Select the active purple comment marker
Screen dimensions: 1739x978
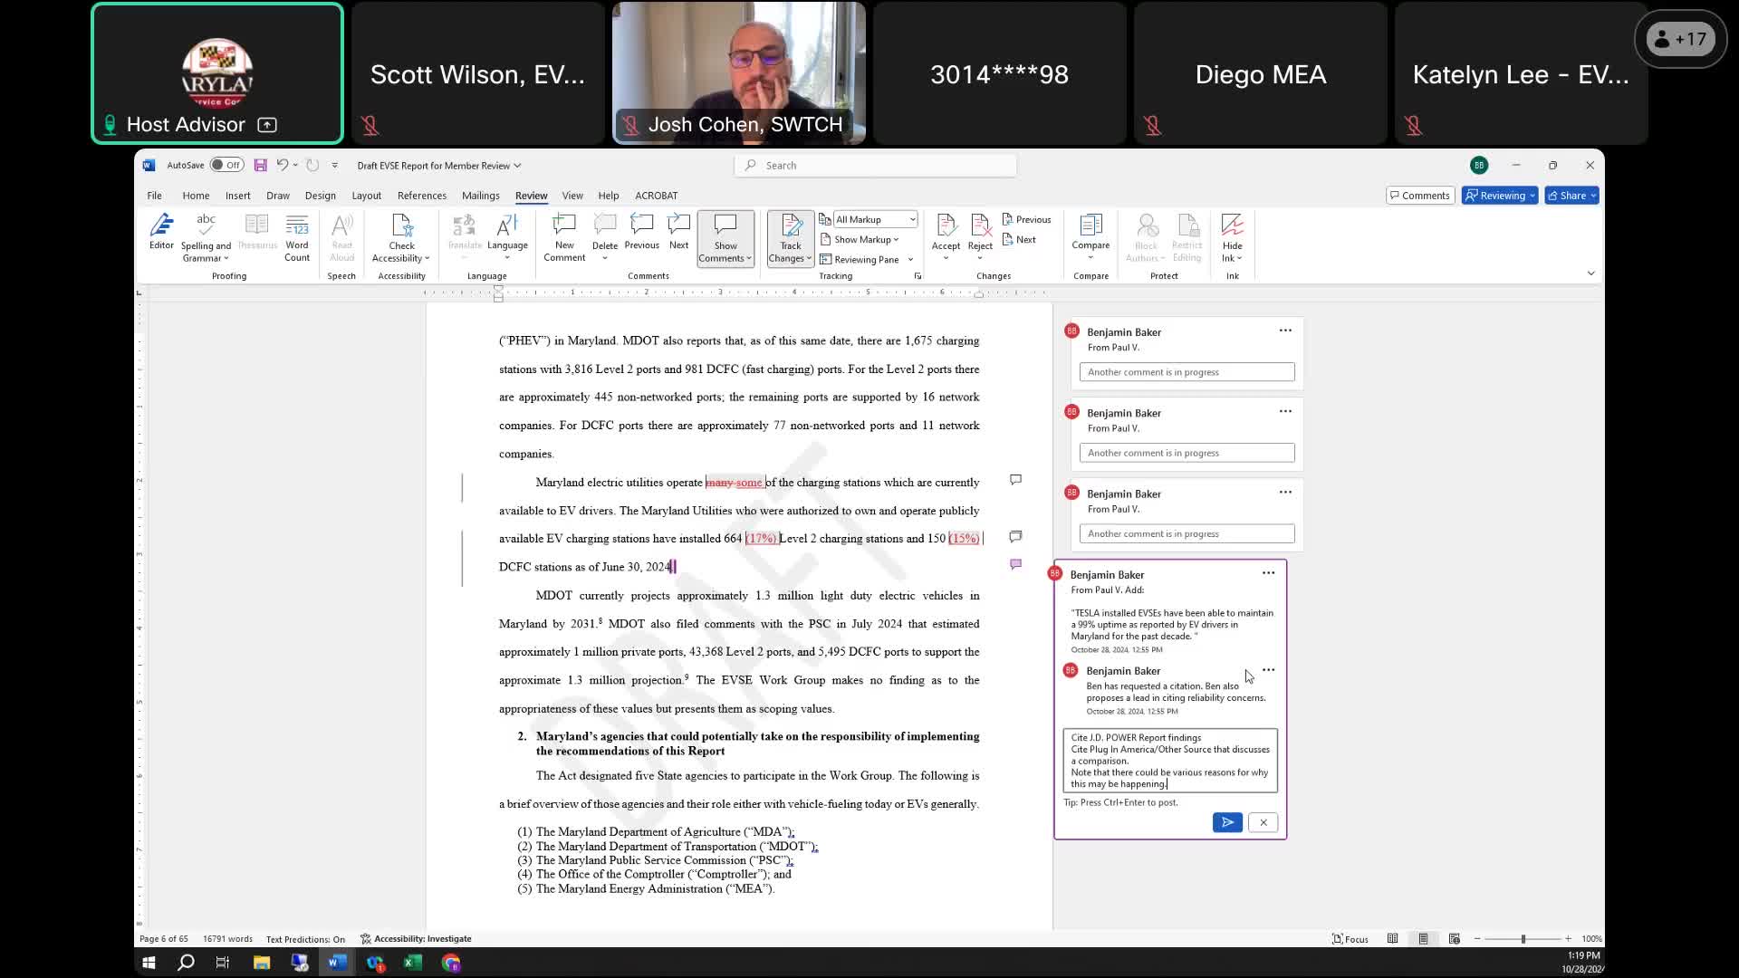[x=1015, y=564]
